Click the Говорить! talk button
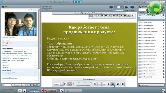Image resolution: width=166 pixels, height=93 pixels. pyautogui.click(x=49, y=91)
